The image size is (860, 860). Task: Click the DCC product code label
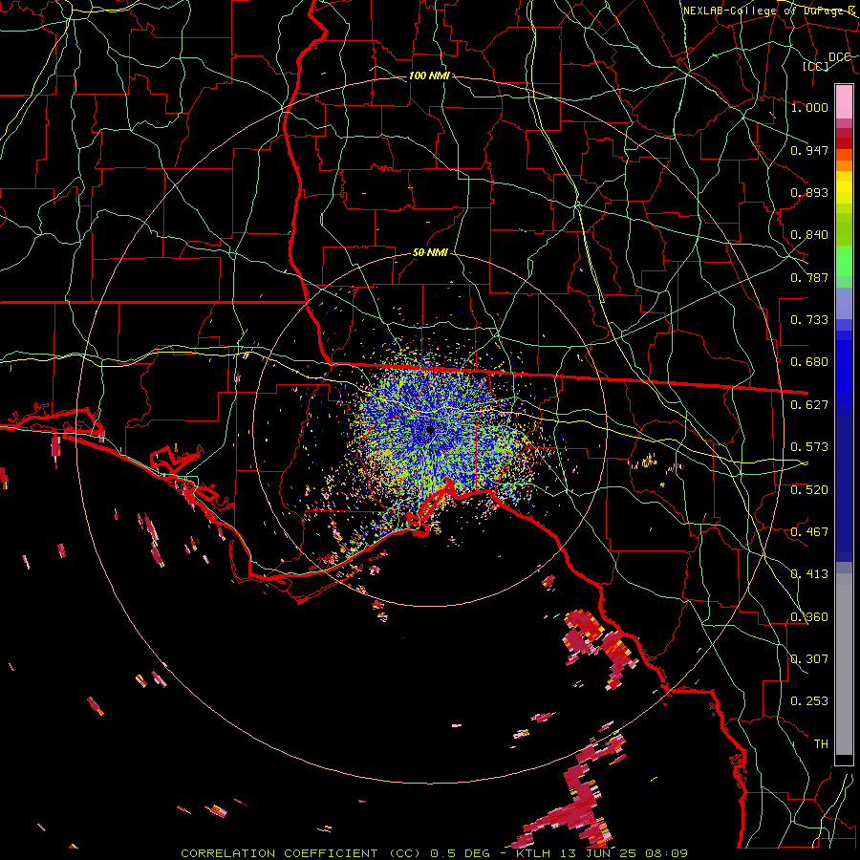click(839, 57)
